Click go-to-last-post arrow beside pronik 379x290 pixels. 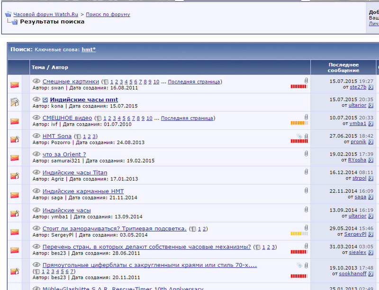click(370, 142)
